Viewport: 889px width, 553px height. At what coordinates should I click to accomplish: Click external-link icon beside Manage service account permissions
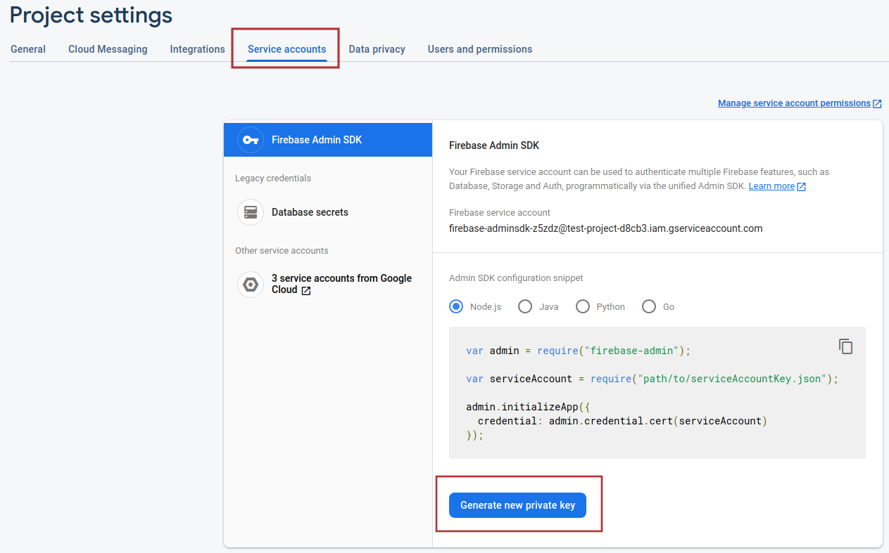(877, 103)
